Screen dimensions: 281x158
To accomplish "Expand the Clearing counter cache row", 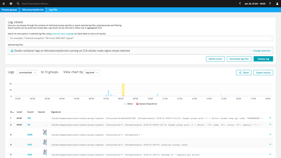I will (x=270, y=144).
